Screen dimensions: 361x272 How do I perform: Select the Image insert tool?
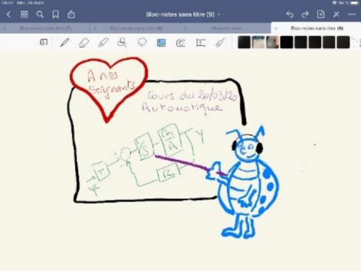[161, 43]
